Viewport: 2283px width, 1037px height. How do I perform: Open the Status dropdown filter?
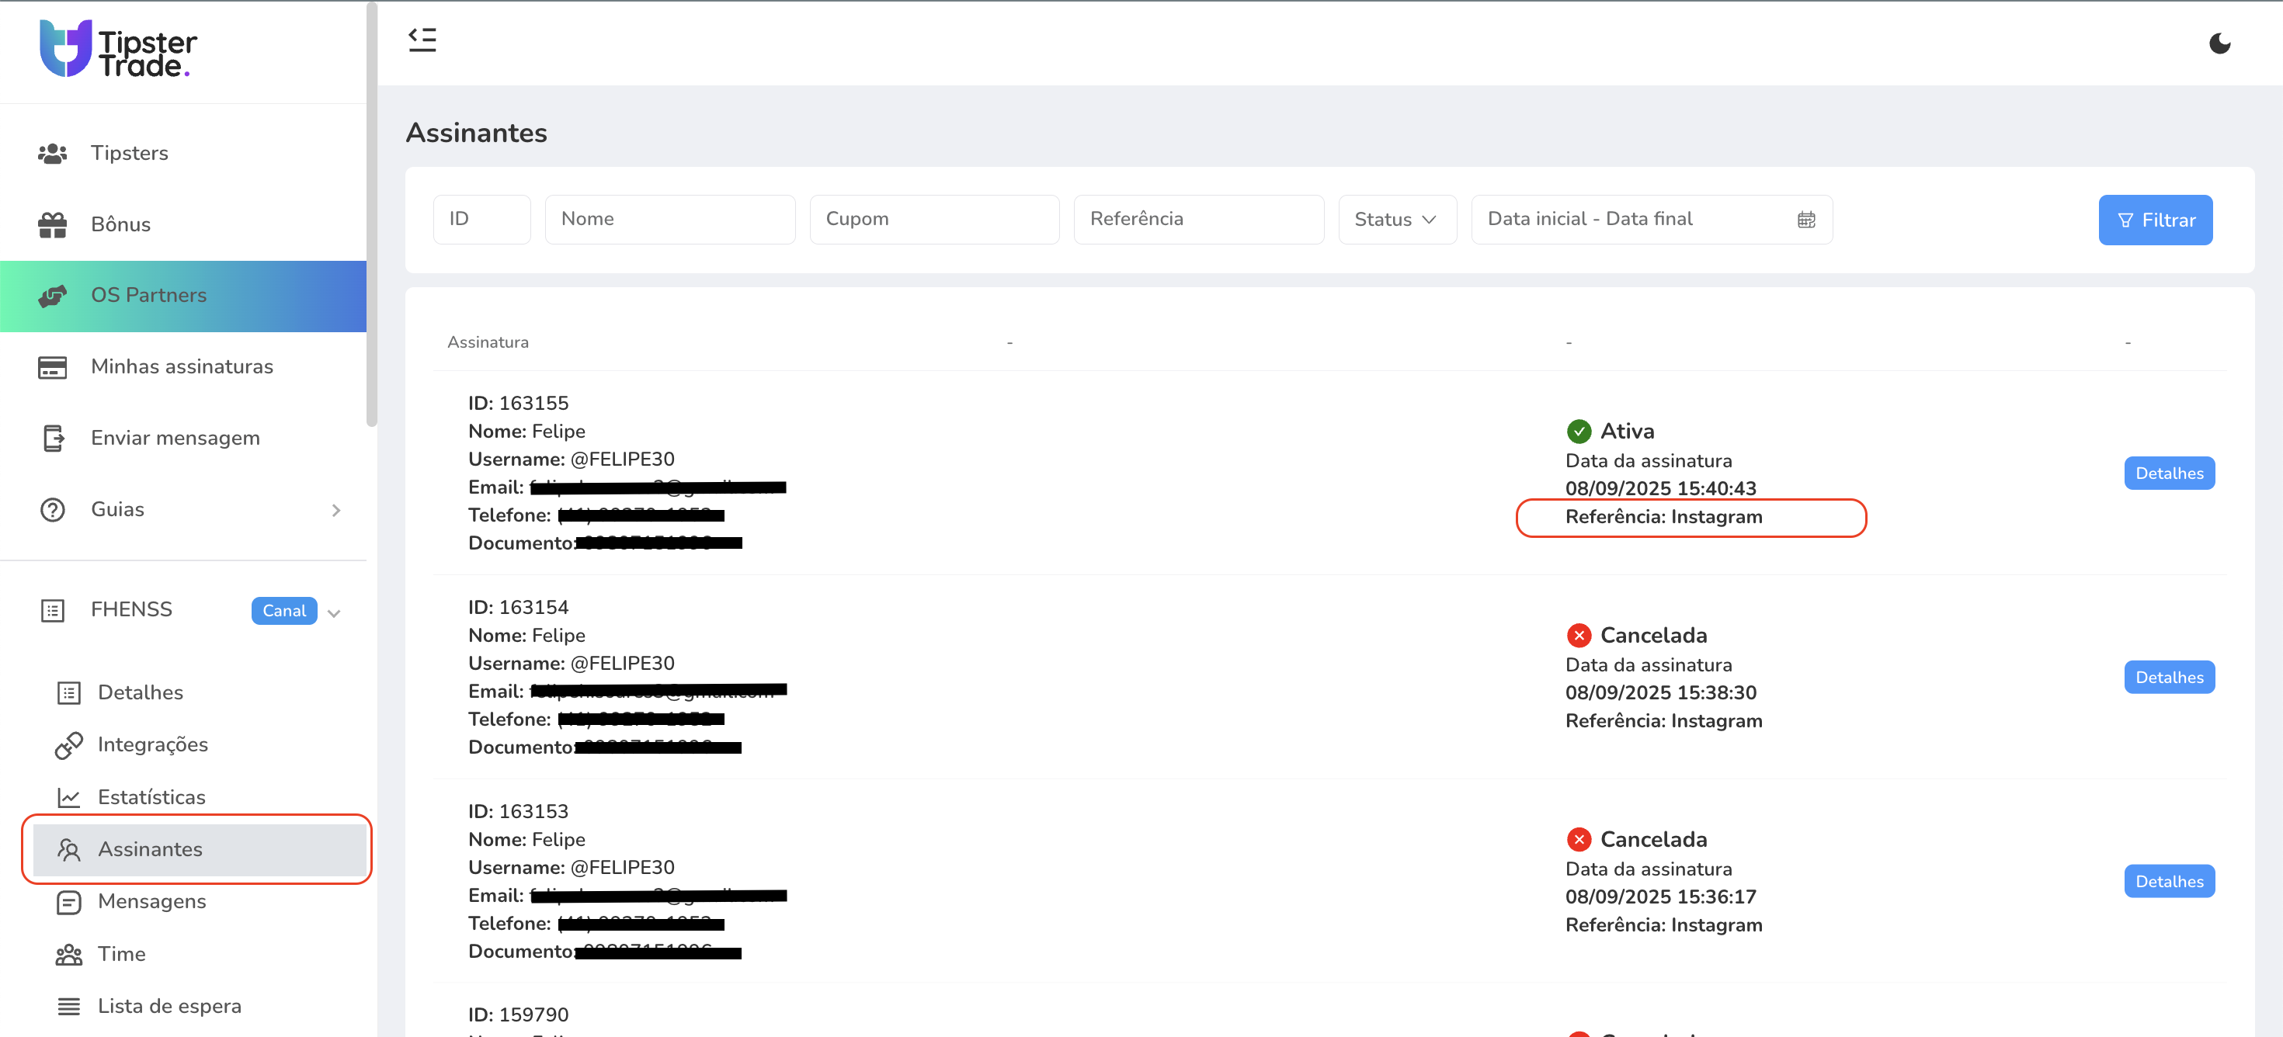(x=1397, y=220)
